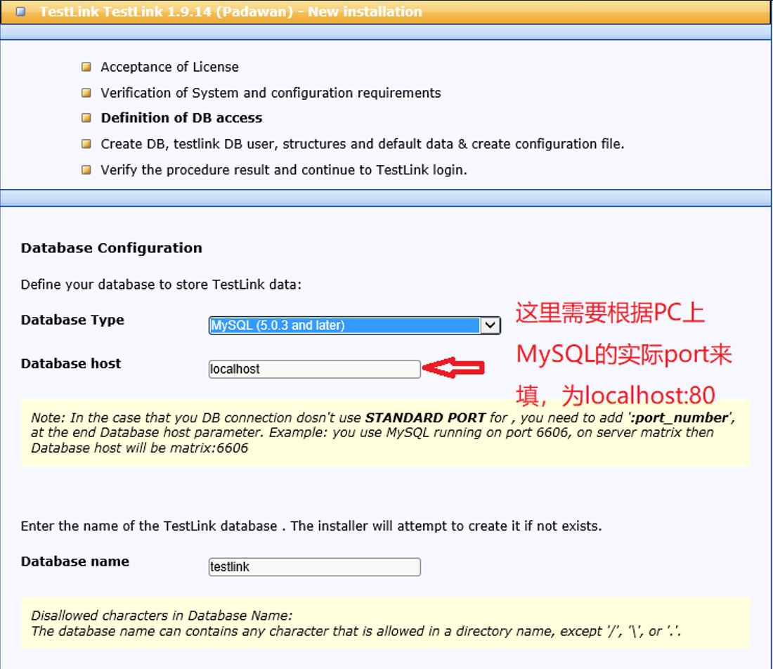
Task: Click 'Define your database to store TestLink data' text
Action: click(x=161, y=285)
